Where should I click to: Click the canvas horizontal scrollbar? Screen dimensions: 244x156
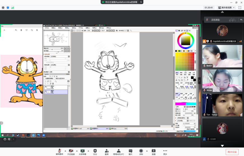point(129,126)
